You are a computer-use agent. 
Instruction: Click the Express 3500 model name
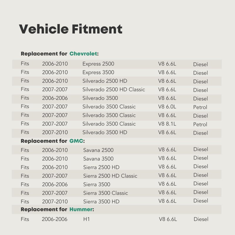coord(98,72)
